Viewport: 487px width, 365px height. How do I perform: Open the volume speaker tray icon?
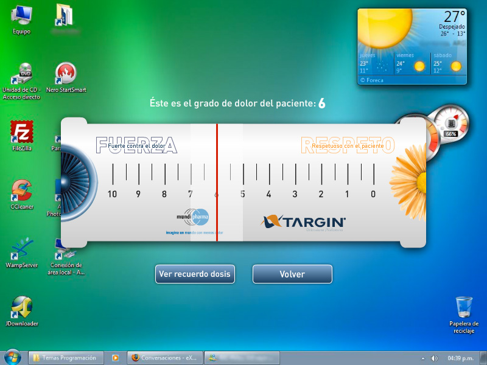[x=434, y=358]
